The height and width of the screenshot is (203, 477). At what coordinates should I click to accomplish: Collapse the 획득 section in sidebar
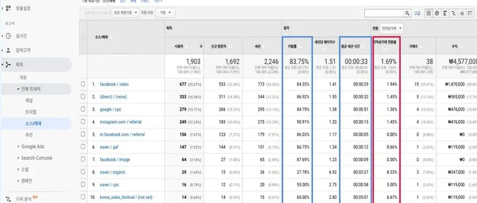(3, 65)
